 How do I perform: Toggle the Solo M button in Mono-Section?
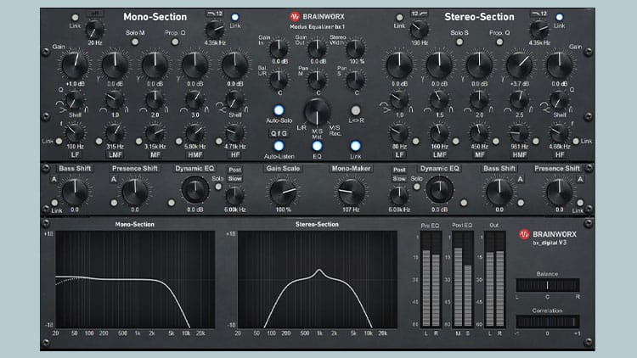[x=135, y=42]
